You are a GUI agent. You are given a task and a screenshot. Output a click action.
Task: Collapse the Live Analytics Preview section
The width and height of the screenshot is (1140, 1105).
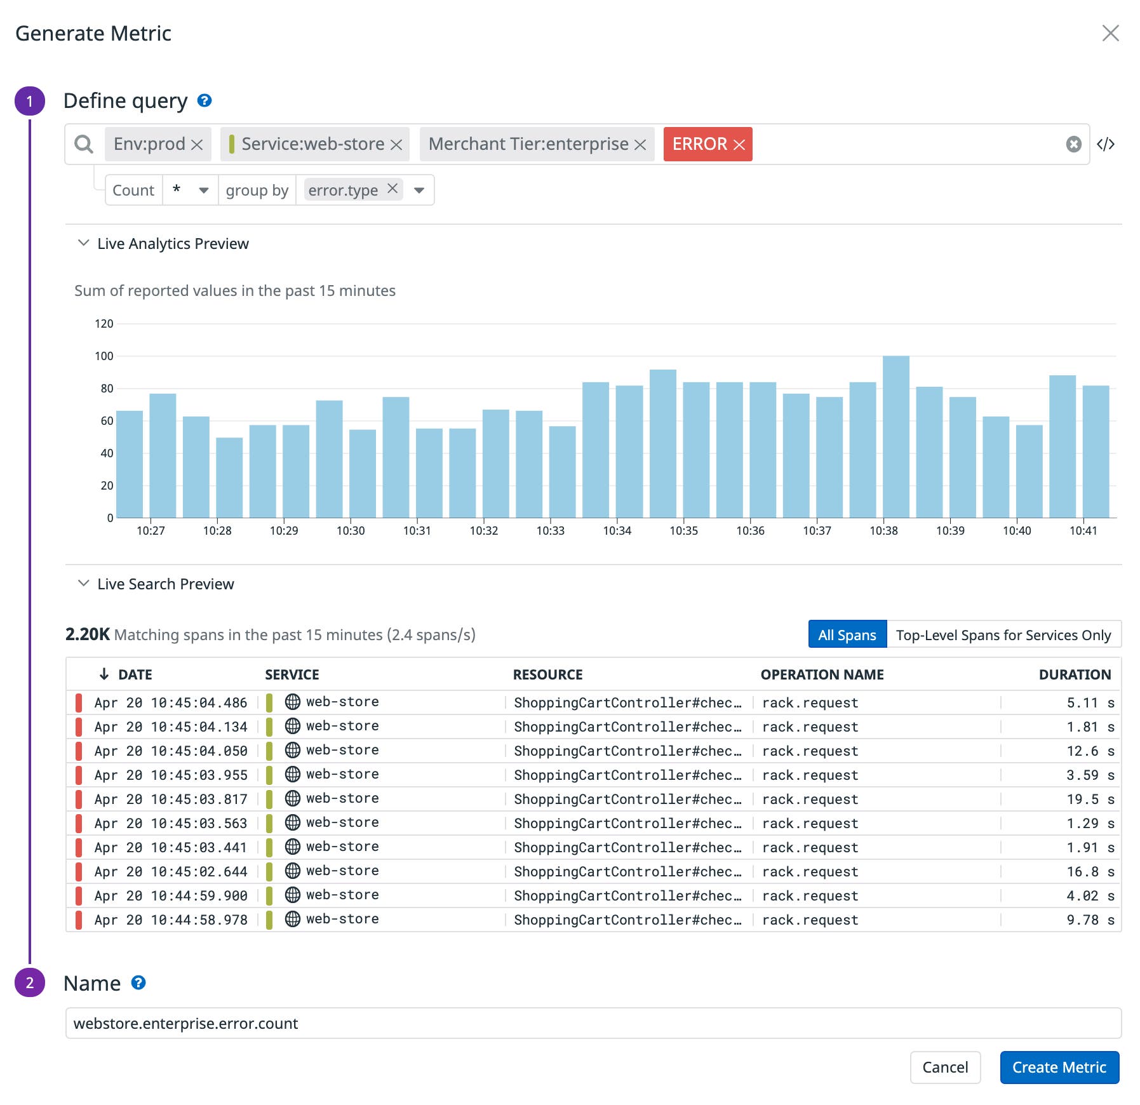point(83,243)
